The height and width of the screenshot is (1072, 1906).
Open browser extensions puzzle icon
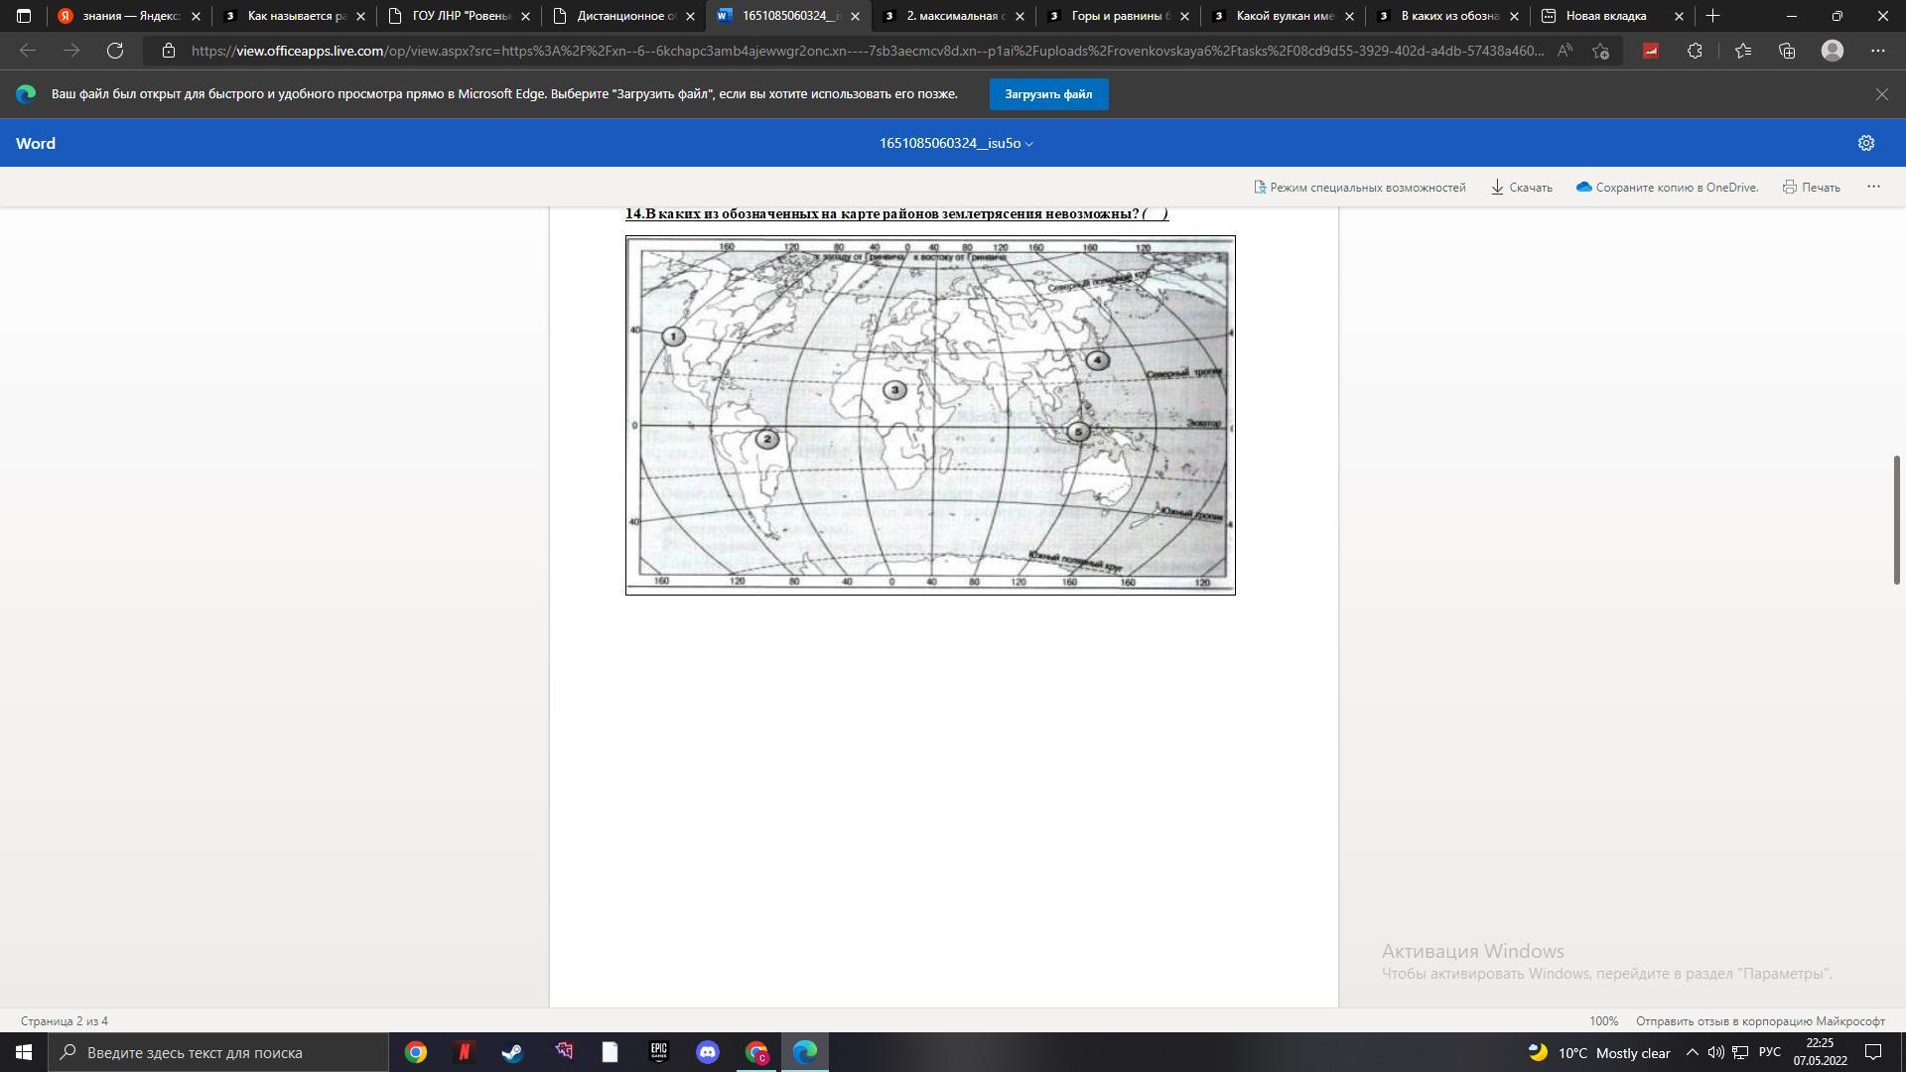point(1695,51)
